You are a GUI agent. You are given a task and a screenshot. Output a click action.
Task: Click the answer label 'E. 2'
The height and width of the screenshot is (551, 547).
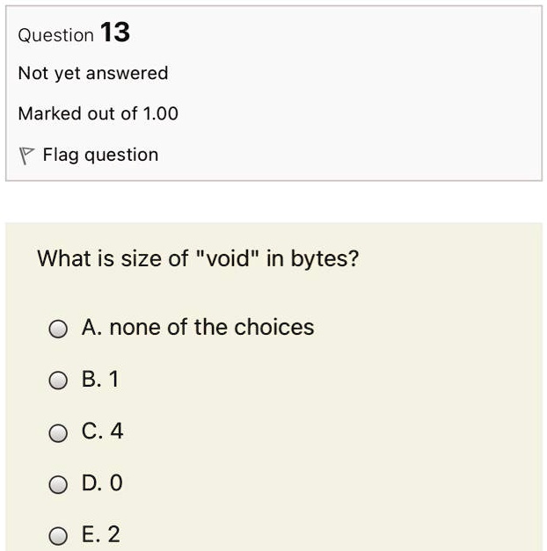click(x=101, y=534)
